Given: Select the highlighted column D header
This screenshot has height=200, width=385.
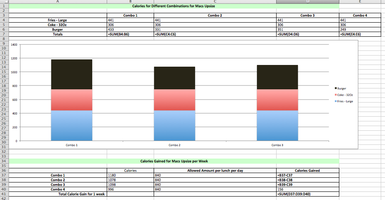Looking at the screenshot, I should [308, 1].
